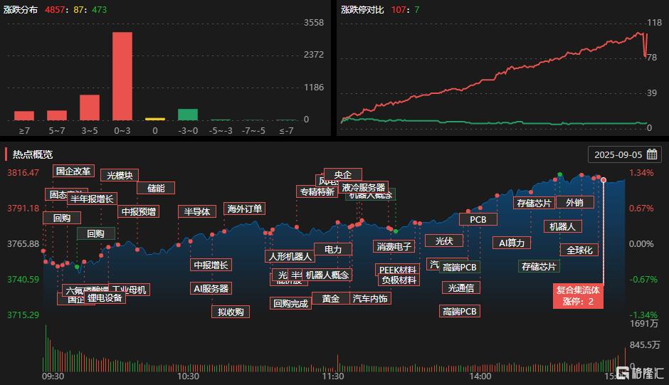Open the calendar icon next to the date
The image size is (669, 385).
pos(651,154)
